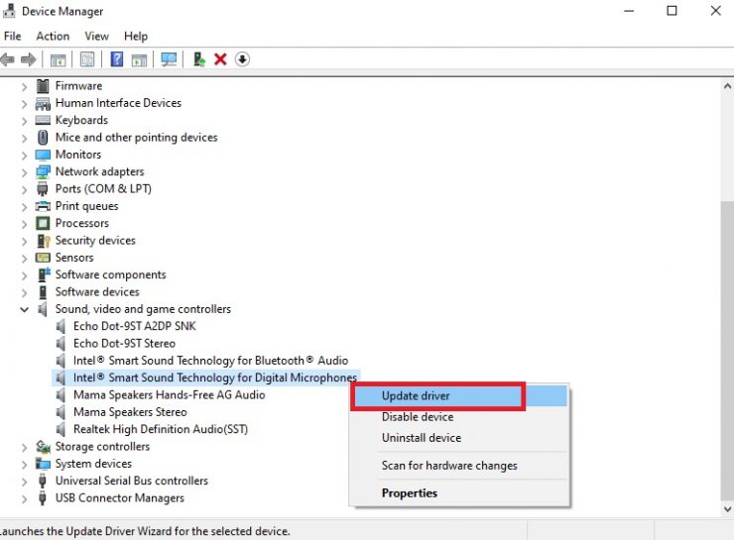Click the USB Connector Managers icon
734x540 pixels.
tap(43, 498)
